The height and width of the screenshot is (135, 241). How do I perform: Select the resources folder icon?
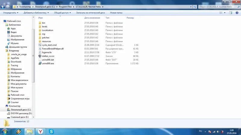pyautogui.click(x=40, y=41)
